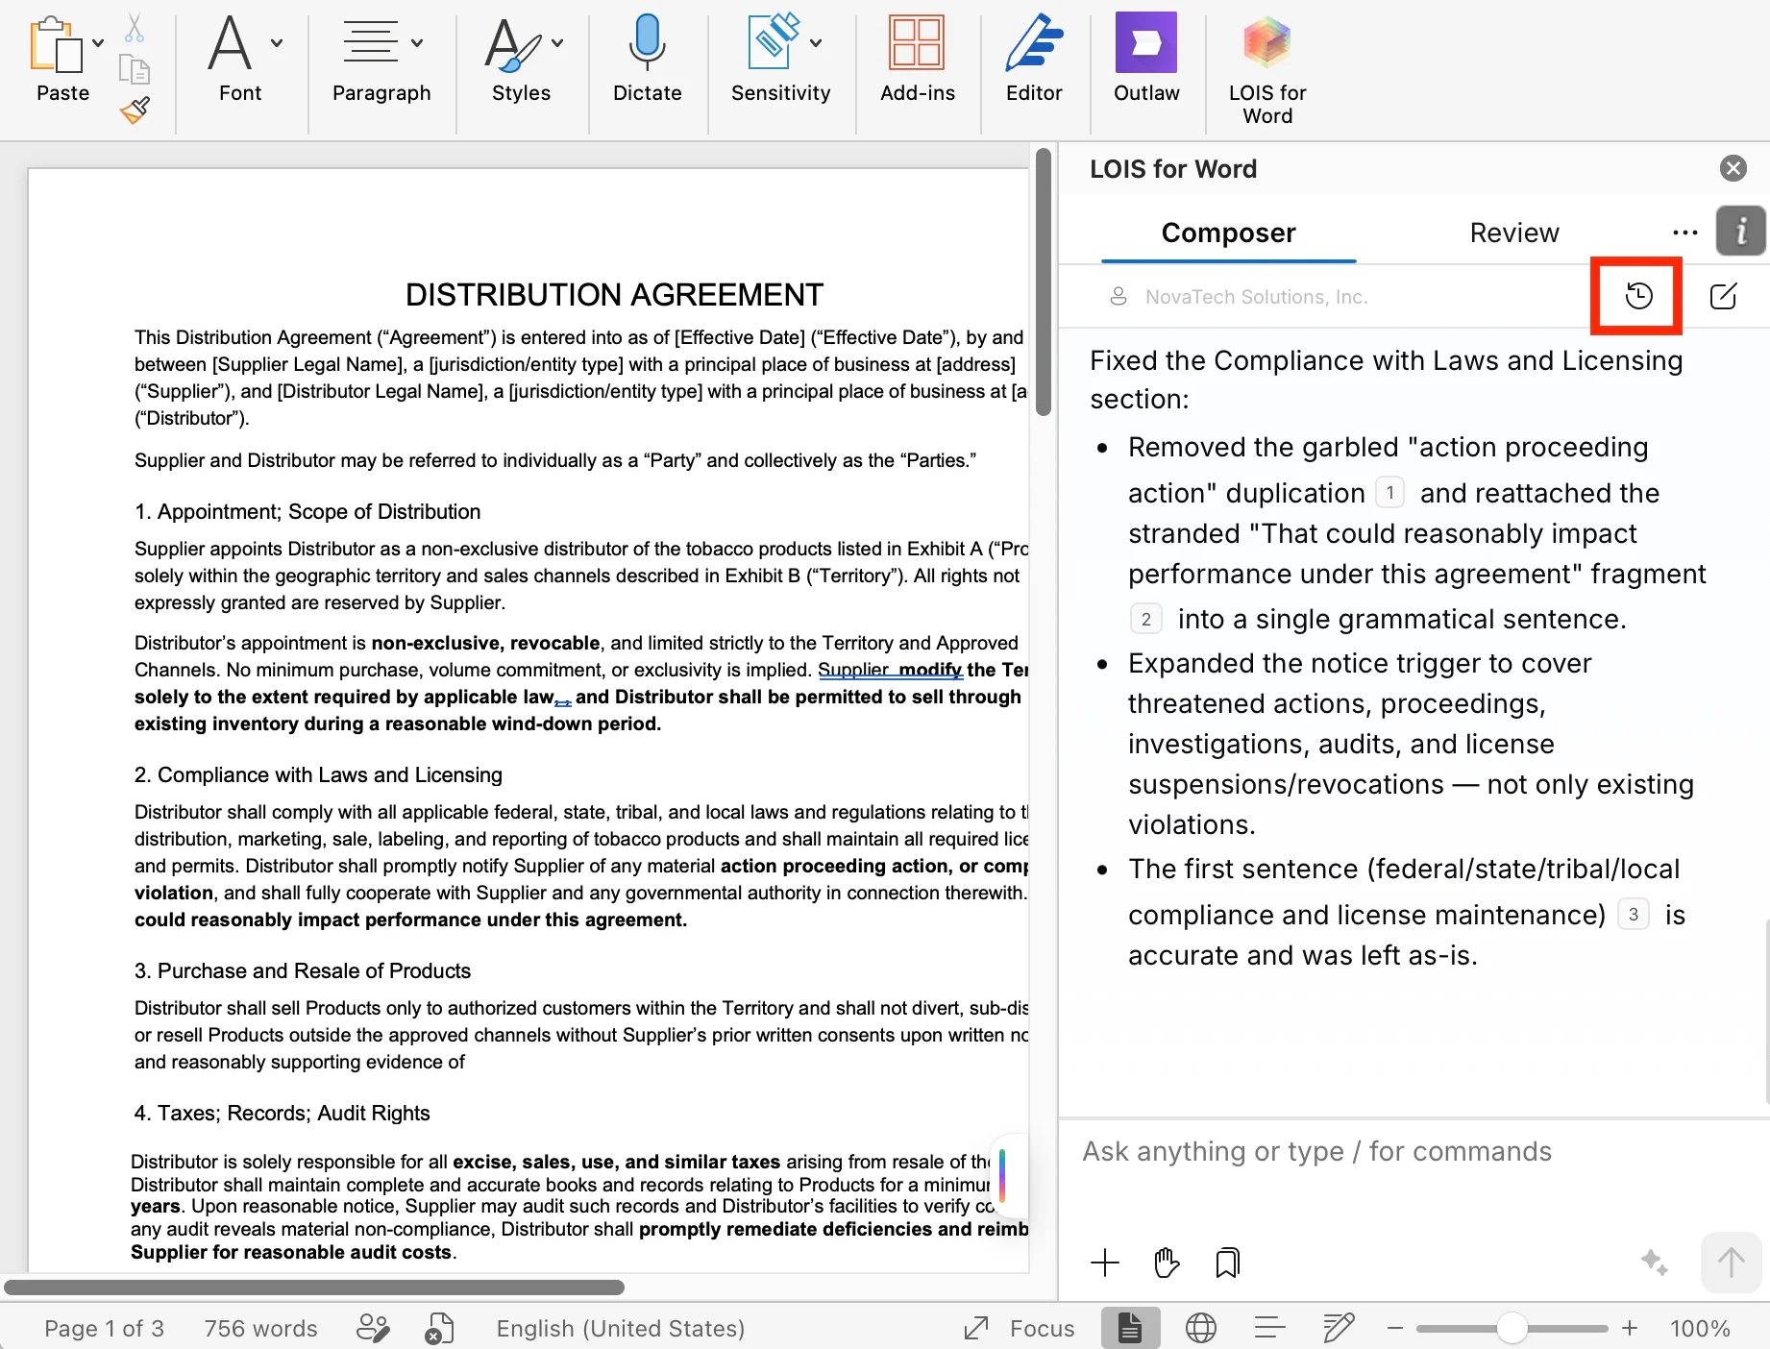Click the Outlaw add-in icon
This screenshot has height=1349, width=1770.
click(x=1145, y=43)
